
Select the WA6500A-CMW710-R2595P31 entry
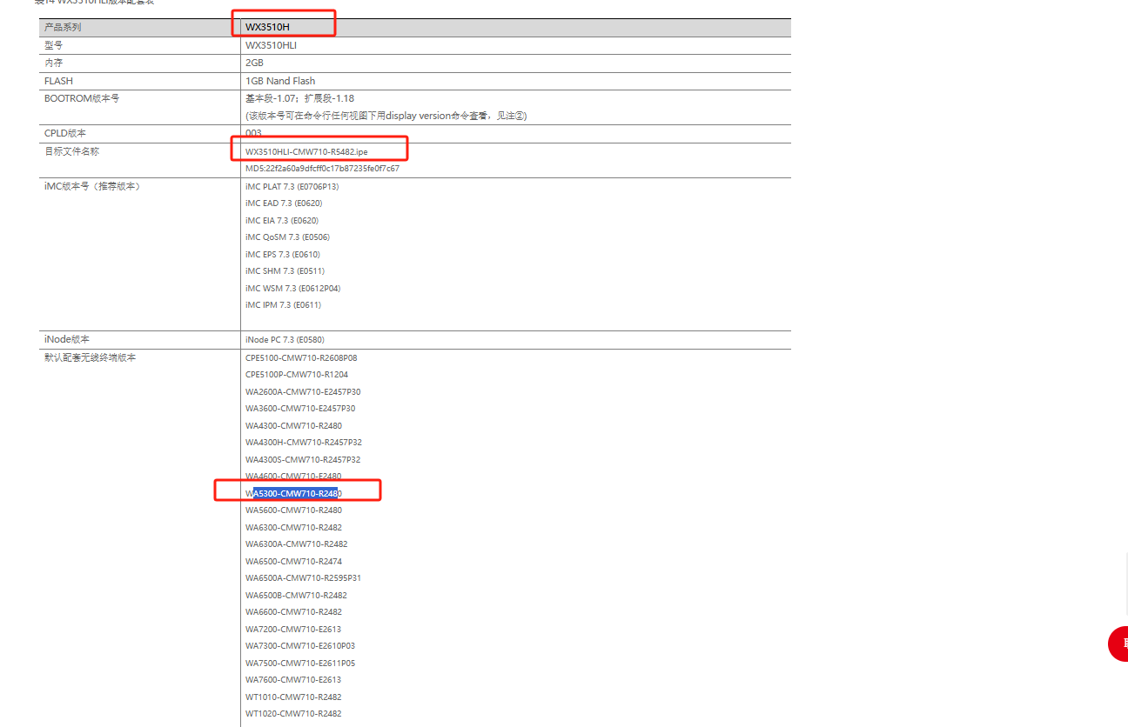pyautogui.click(x=303, y=578)
